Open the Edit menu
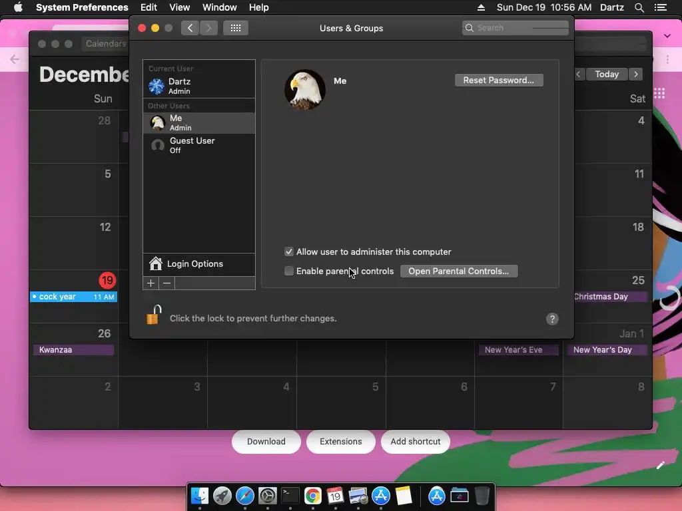 [149, 7]
